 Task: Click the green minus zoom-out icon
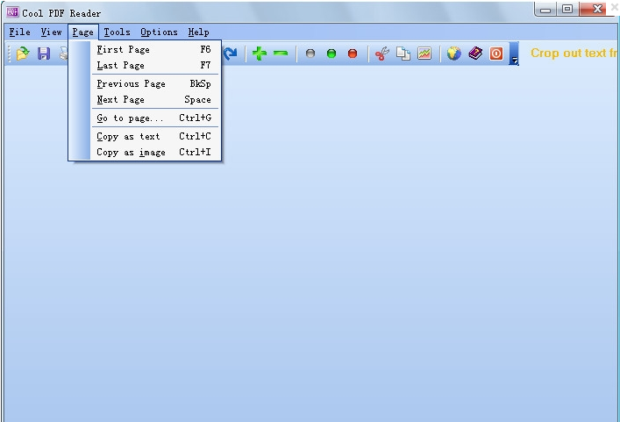pos(281,53)
